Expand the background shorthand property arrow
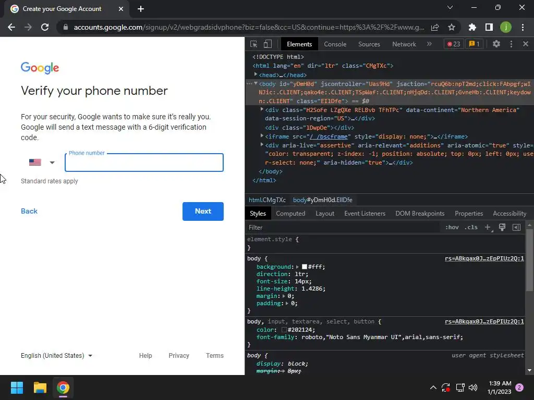 coord(297,267)
